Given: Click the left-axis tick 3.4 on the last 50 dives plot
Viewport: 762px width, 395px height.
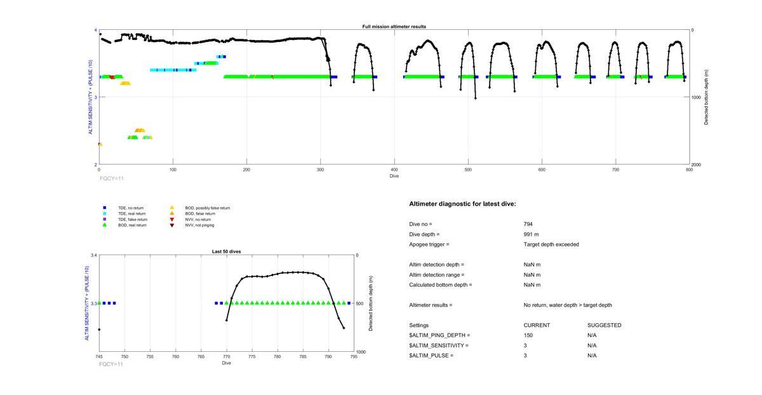Looking at the screenshot, I should (93, 255).
